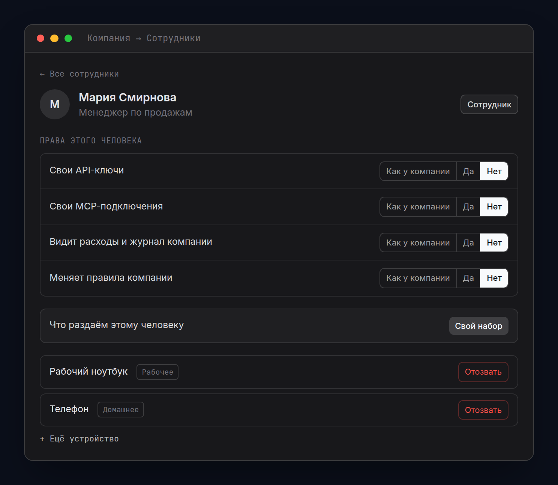Open the 'Свой набор' selector
The width and height of the screenshot is (558, 485).
pyautogui.click(x=478, y=326)
